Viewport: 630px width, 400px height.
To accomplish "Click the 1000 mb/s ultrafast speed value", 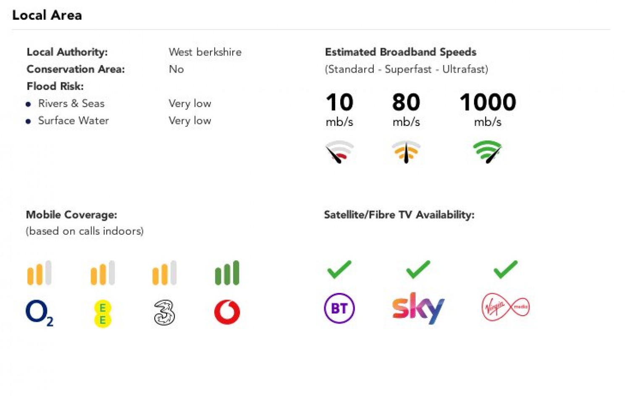I will pos(488,102).
